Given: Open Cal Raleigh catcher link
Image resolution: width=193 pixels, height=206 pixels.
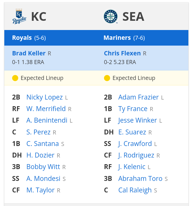Looking at the screenshot, I should tap(135, 190).
